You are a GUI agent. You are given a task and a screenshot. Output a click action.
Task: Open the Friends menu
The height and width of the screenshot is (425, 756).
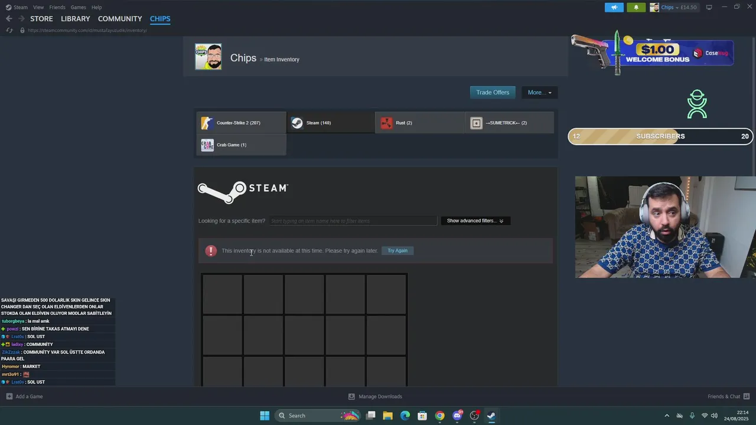pos(57,7)
